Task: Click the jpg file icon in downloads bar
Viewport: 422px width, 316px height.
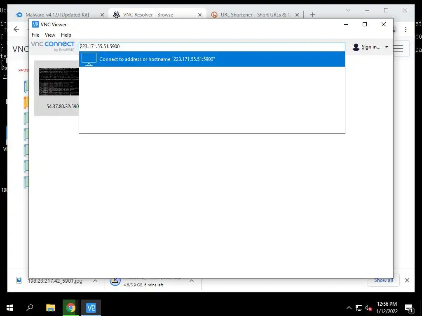Action: [x=19, y=281]
